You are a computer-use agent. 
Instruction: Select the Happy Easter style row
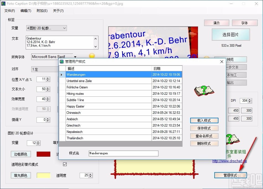click(x=121, y=106)
